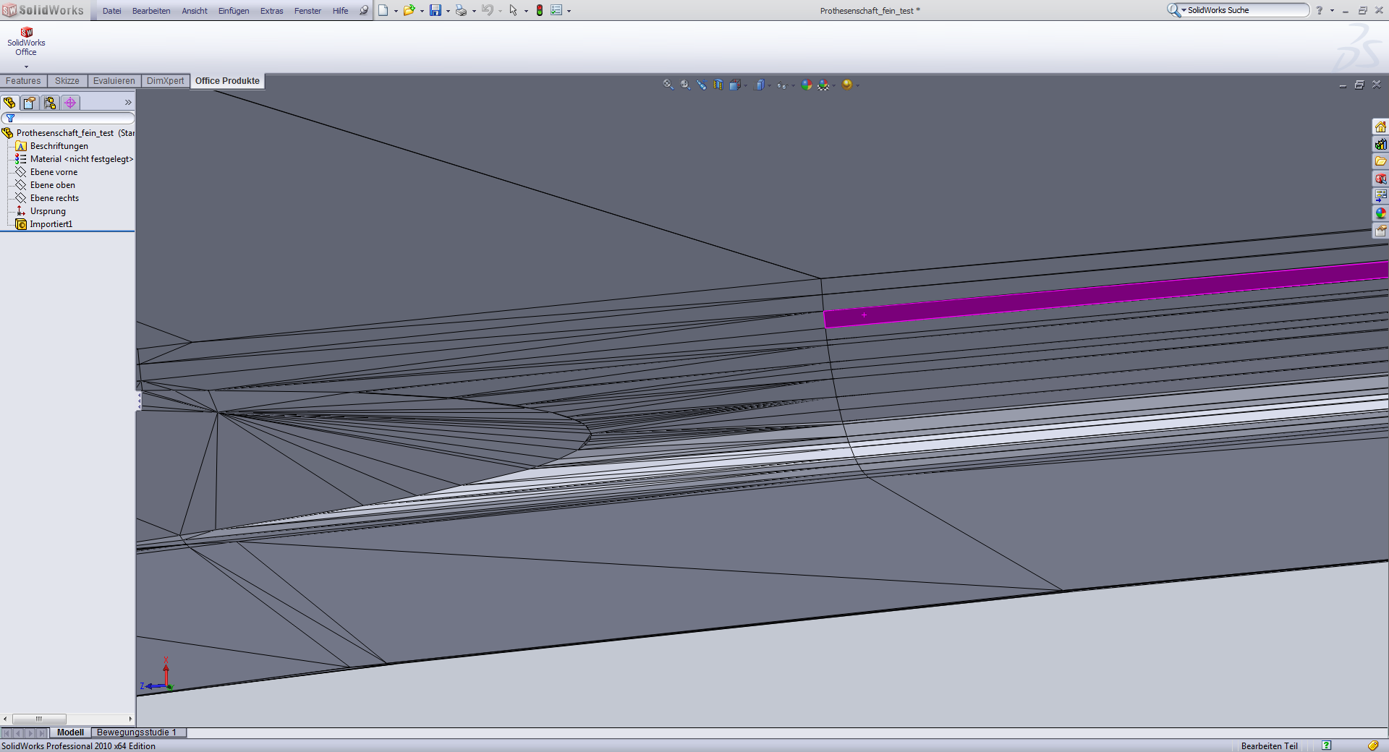The image size is (1389, 752).
Task: Click the magenta highlighted face in the model
Action: [x=1085, y=296]
